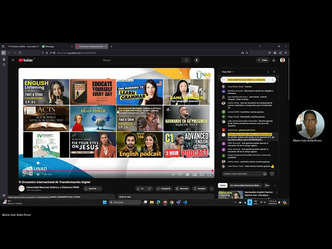Image resolution: width=332 pixels, height=249 pixels.
Task: Open Visual Studio Code from taskbar
Action: [x=185, y=202]
